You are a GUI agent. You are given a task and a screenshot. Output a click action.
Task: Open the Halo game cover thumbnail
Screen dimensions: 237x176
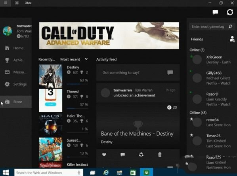pyautogui.click(x=50, y=125)
